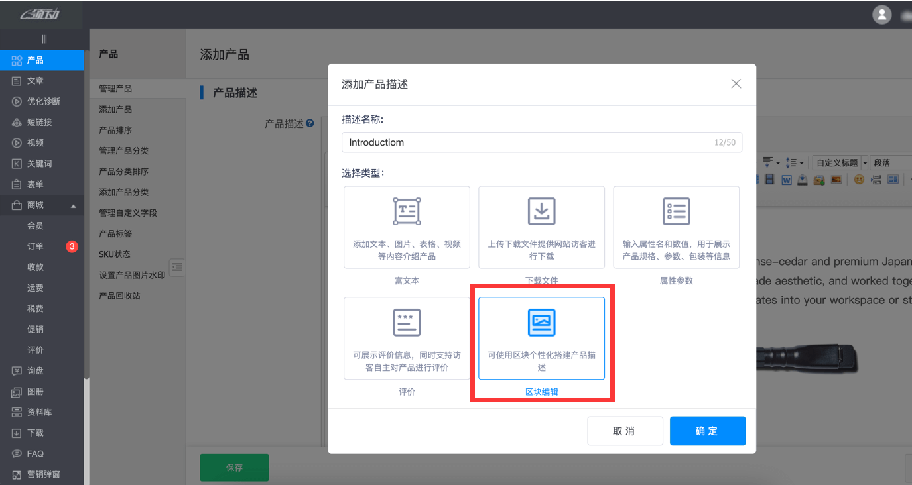912x485 pixels.
Task: Click the emoticon smiley icon in editor toolbar
Action: [x=859, y=180]
